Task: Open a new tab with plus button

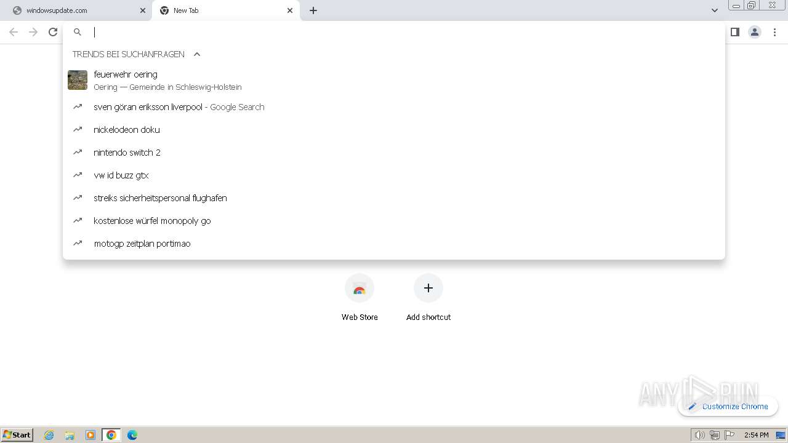Action: click(313, 10)
